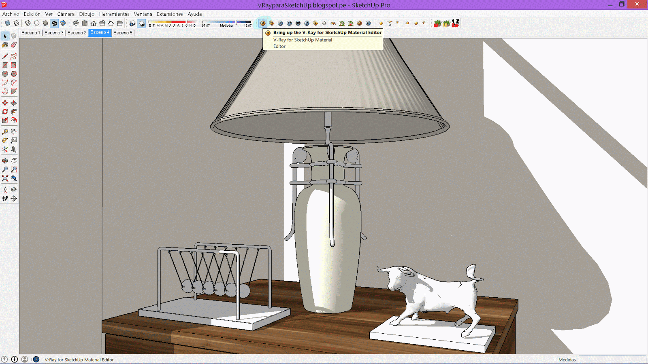Select the Rotate tool
The image size is (648, 364).
click(5, 112)
